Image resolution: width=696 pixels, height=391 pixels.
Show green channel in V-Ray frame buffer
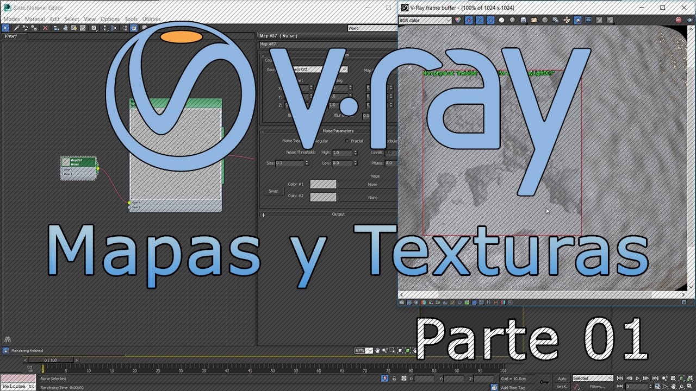tap(480, 20)
